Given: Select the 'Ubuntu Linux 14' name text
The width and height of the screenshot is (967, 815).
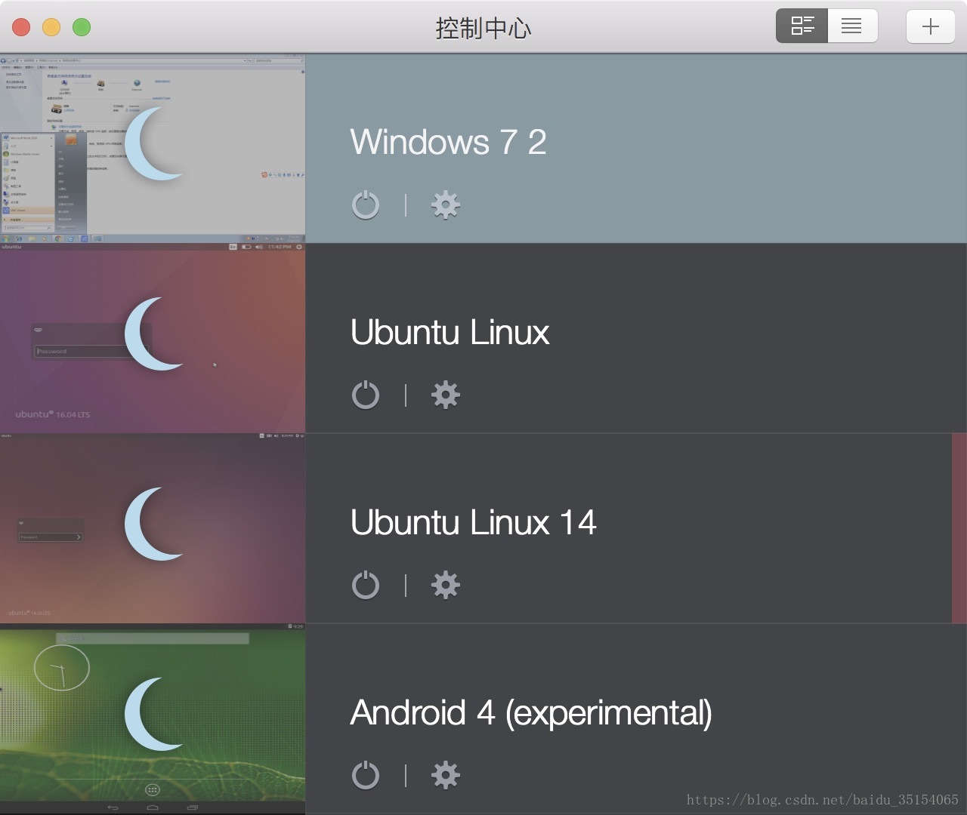Looking at the screenshot, I should pos(474,522).
